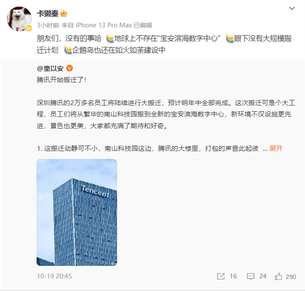305x291 pixels.
Task: Click the first saluting emoji before 地球上
Action: tap(110, 39)
